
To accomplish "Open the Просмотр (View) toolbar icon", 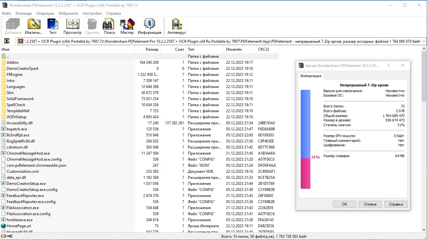I will pyautogui.click(x=72, y=25).
